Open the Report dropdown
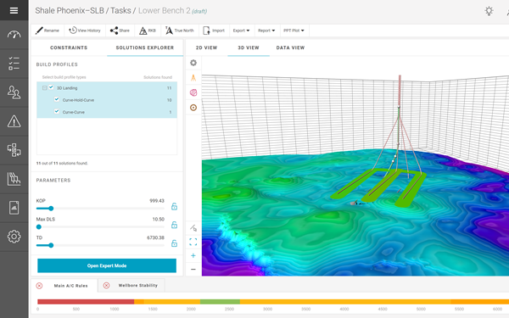 (x=266, y=31)
